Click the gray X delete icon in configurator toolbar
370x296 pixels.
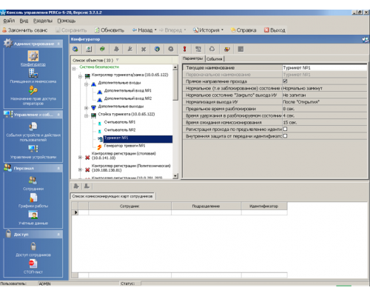click(x=144, y=49)
